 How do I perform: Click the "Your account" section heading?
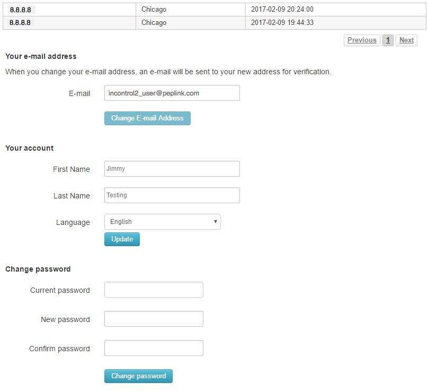tap(30, 148)
